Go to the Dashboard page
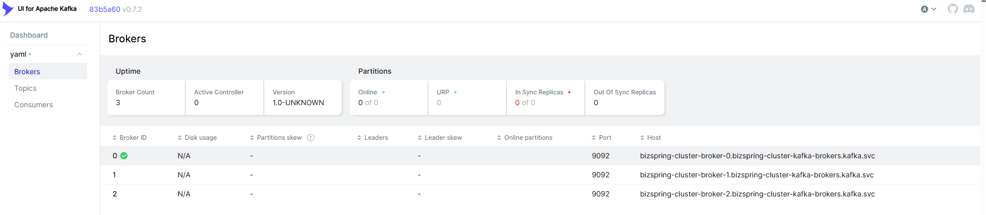Image resolution: width=986 pixels, height=215 pixels. 29,35
